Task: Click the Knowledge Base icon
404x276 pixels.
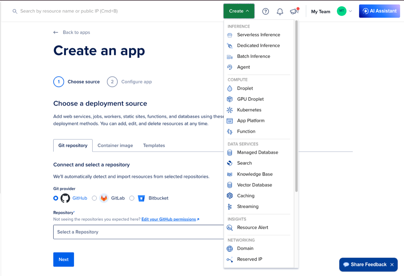Action: (x=230, y=174)
